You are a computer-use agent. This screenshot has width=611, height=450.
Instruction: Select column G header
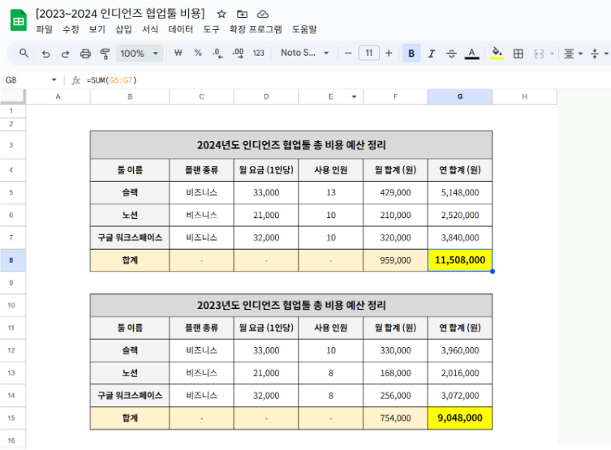460,96
